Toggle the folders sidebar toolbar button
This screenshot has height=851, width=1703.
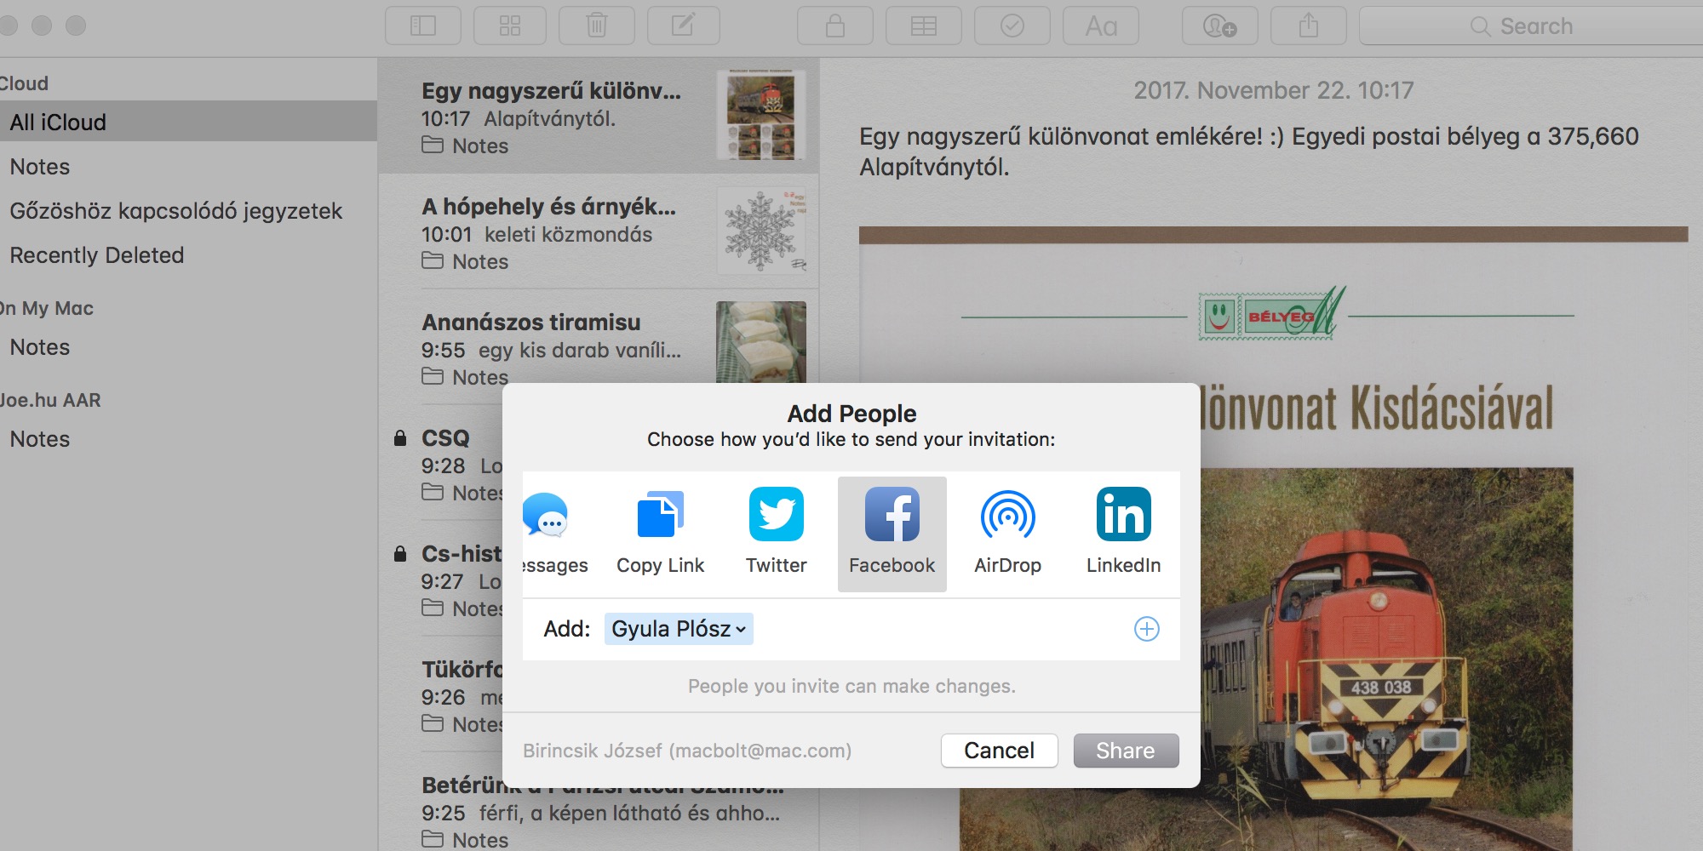(423, 26)
